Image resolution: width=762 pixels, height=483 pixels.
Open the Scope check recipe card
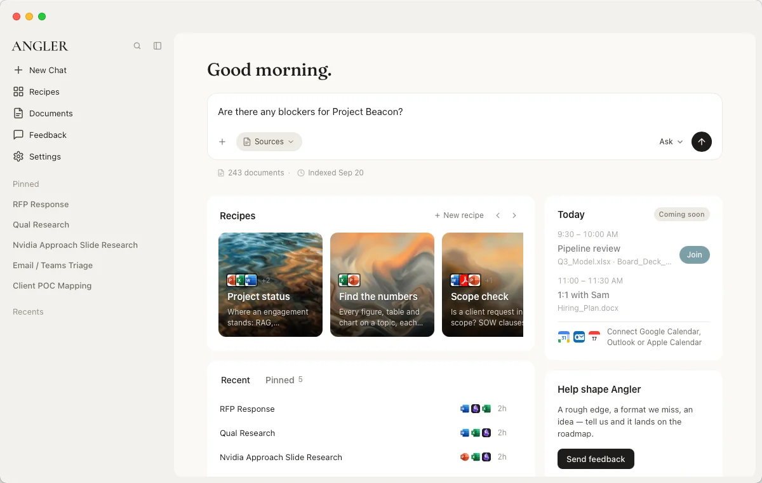[x=483, y=285]
